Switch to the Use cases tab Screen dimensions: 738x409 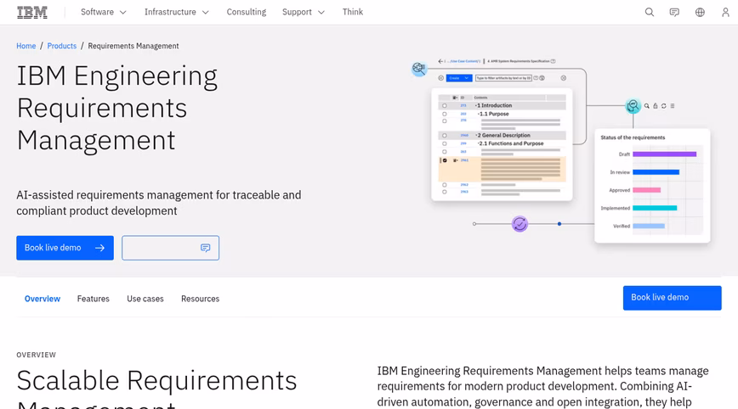click(145, 299)
